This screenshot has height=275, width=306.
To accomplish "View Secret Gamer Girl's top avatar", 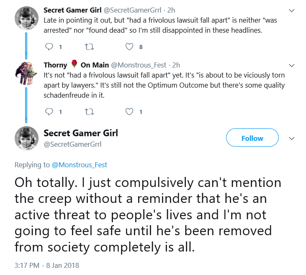I will click(26, 18).
